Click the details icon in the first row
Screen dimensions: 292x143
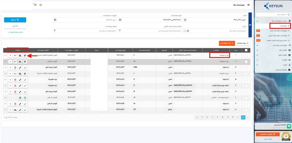(25, 56)
